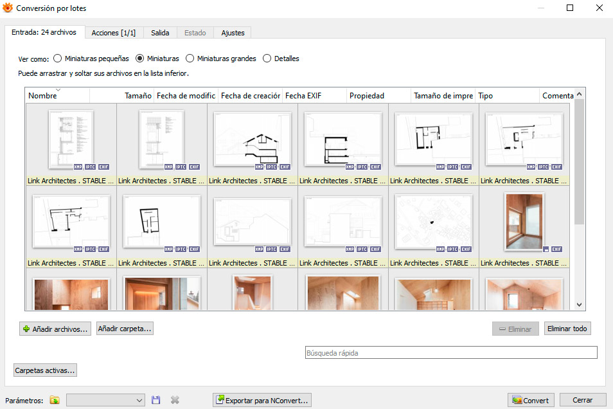The height and width of the screenshot is (409, 613).
Task: Choose the Miniaturas grandes radio button
Action: pos(190,59)
